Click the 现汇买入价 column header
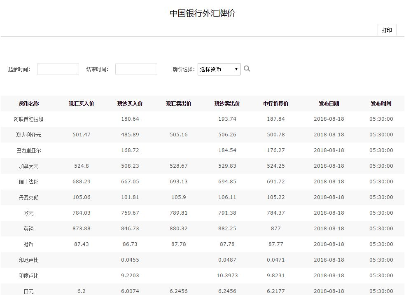 [x=81, y=103]
